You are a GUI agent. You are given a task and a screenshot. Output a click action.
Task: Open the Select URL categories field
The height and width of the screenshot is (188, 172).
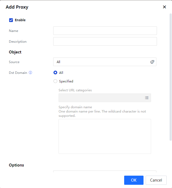(x=101, y=98)
